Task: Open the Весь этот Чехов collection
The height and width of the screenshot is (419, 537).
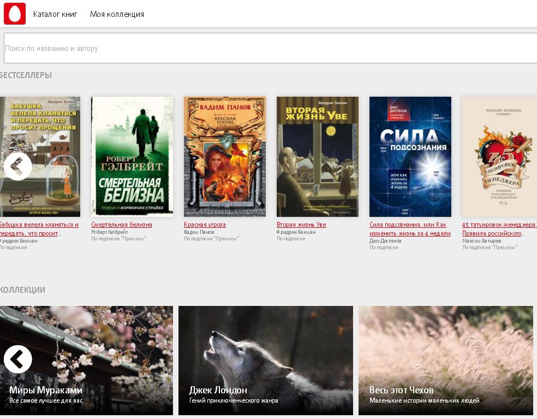Action: point(446,361)
